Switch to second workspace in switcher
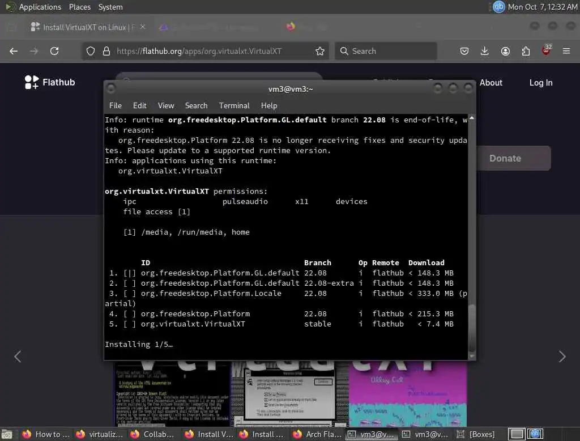 [x=535, y=434]
